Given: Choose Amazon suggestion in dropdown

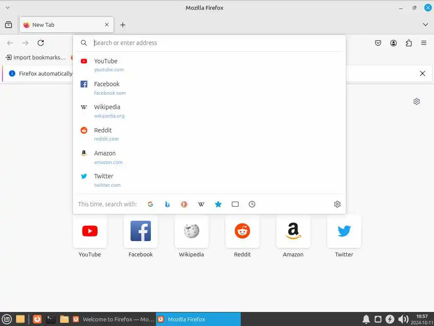Looking at the screenshot, I should pos(209,157).
